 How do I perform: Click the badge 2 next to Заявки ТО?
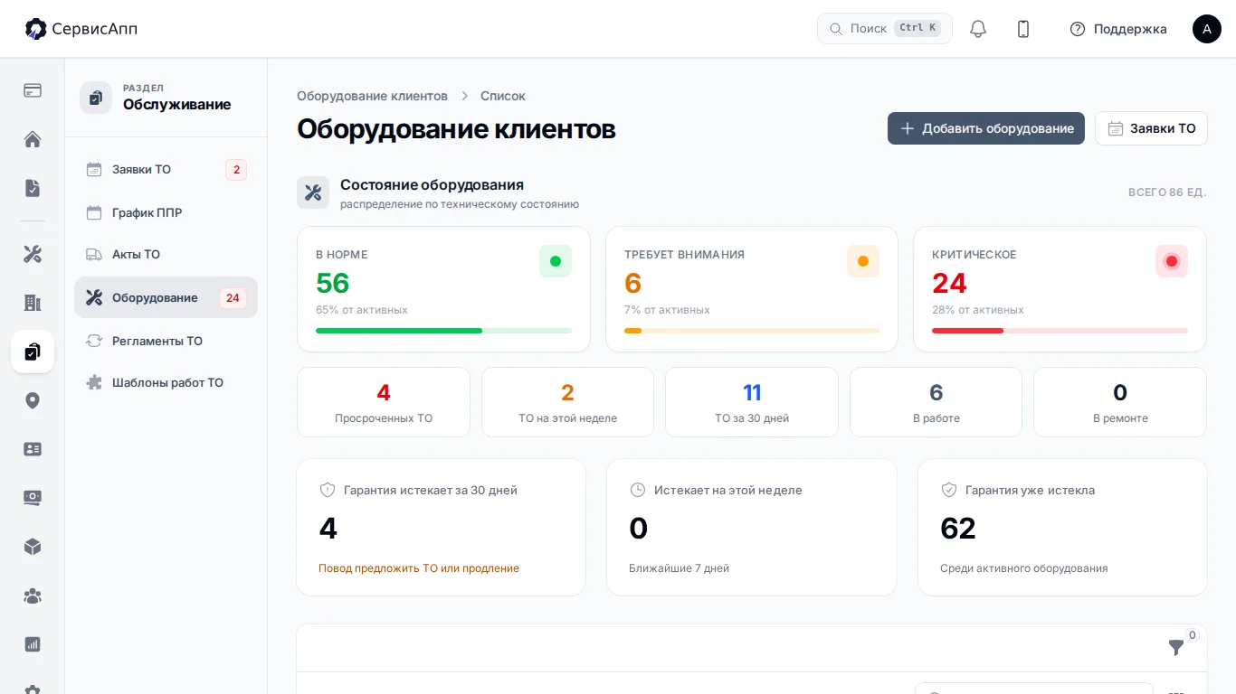236,170
